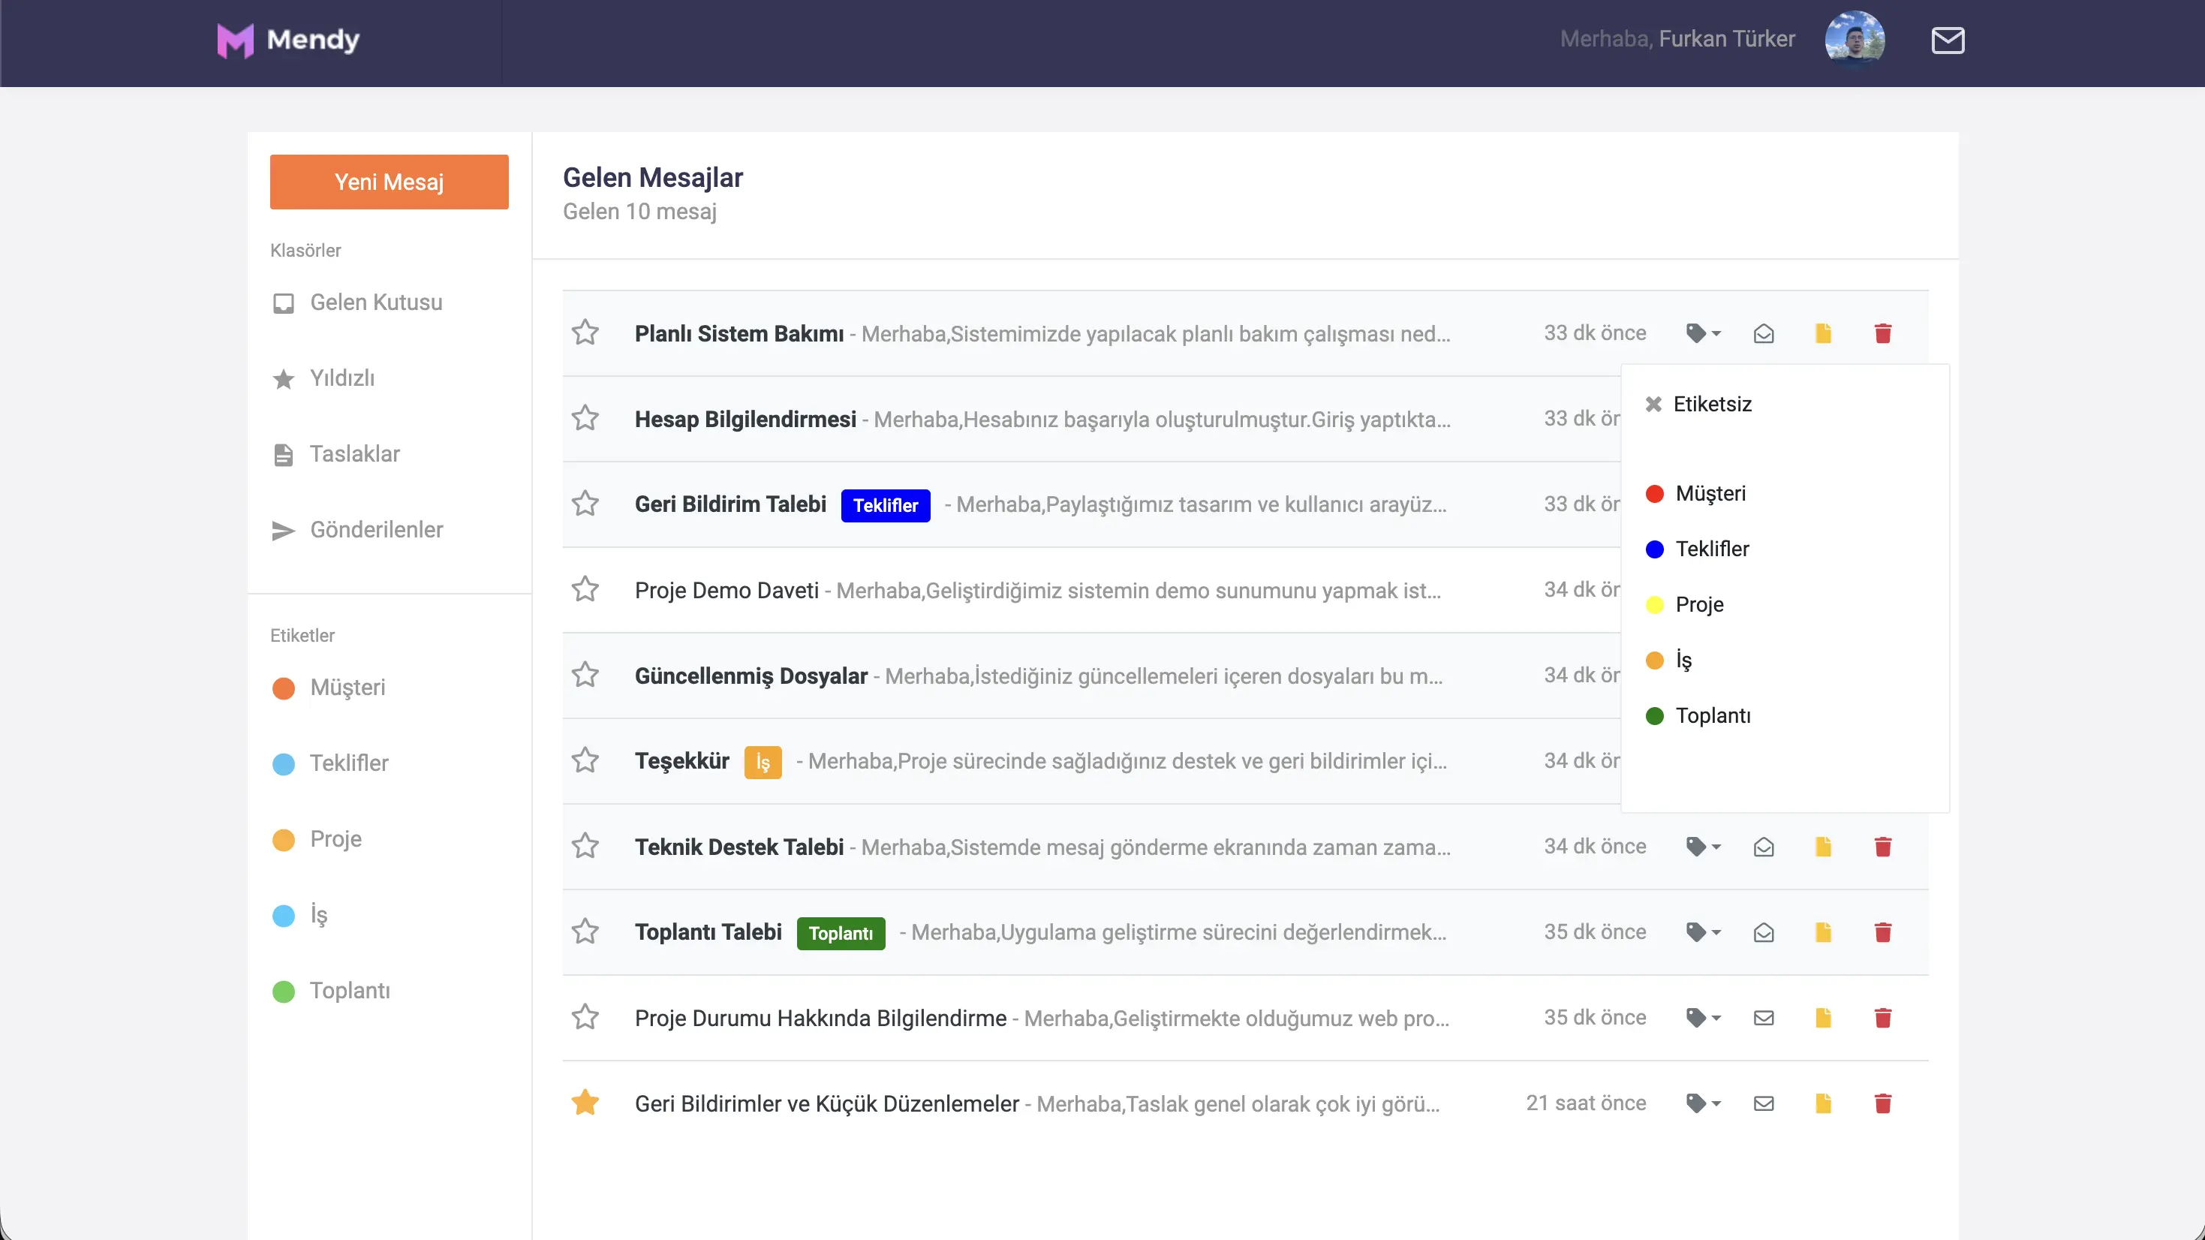2205x1240 pixels.
Task: Select Etiketsiz in tag menu
Action: [1711, 404]
